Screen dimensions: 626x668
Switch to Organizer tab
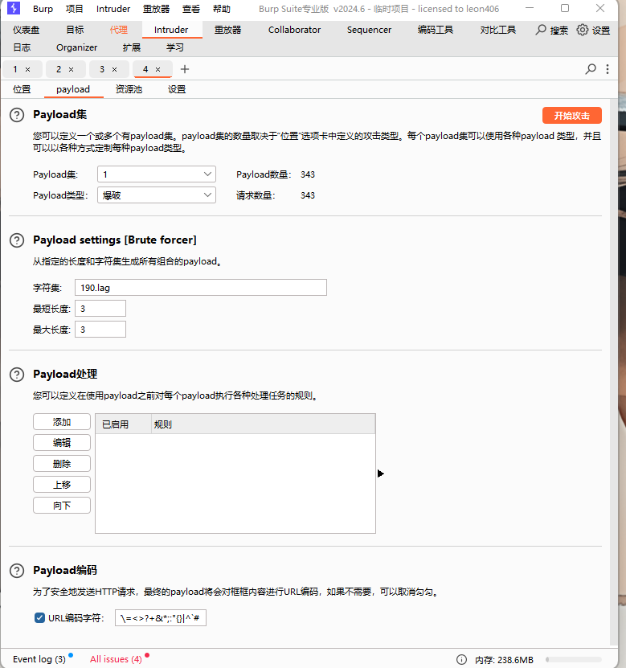coord(76,47)
